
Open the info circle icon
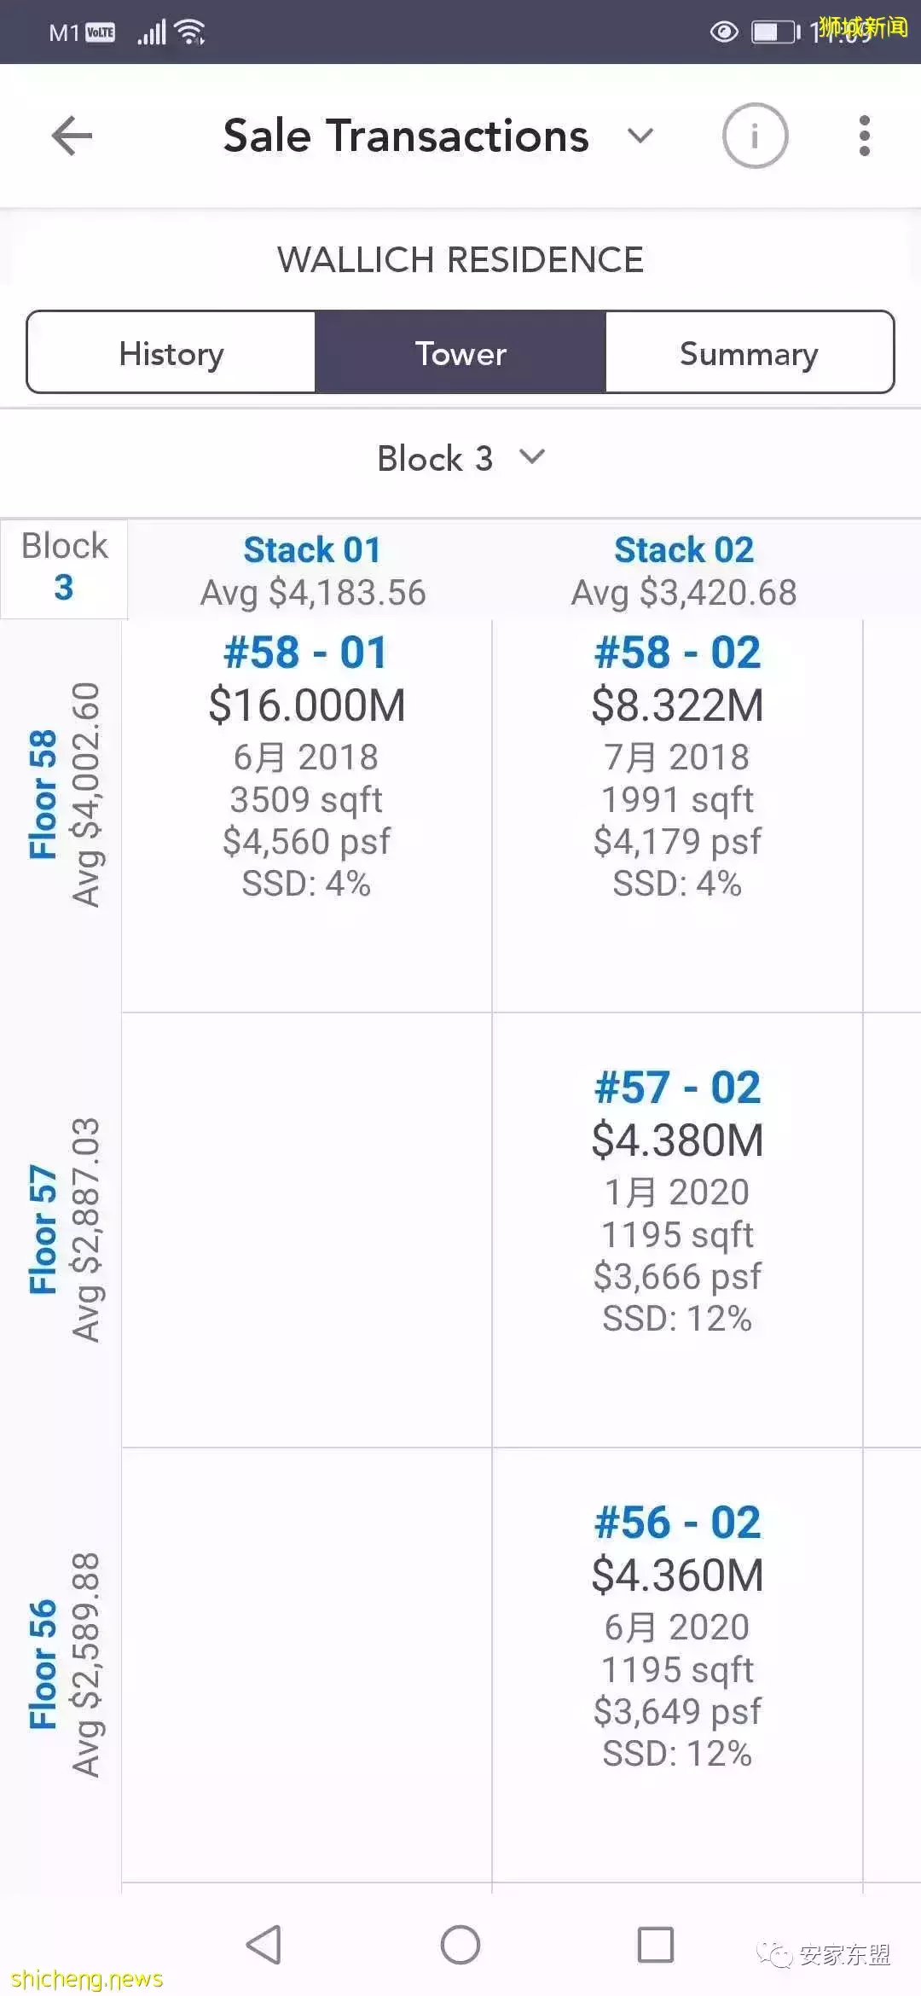755,136
